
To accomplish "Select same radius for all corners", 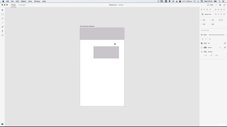I will pyautogui.click(x=203, y=39).
